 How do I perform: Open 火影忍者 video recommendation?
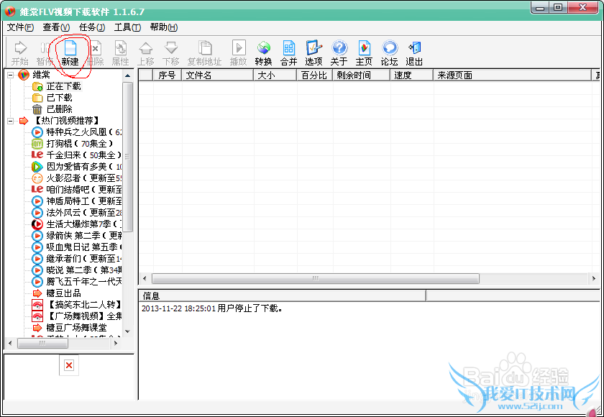coord(72,178)
